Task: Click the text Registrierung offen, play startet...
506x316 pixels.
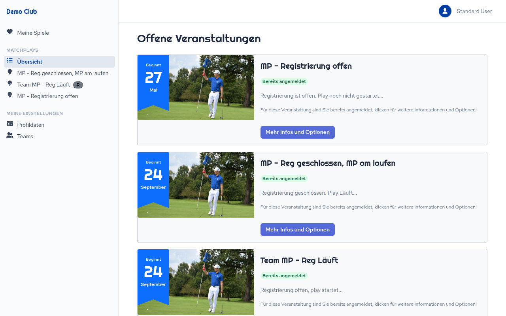Action: [x=302, y=290]
